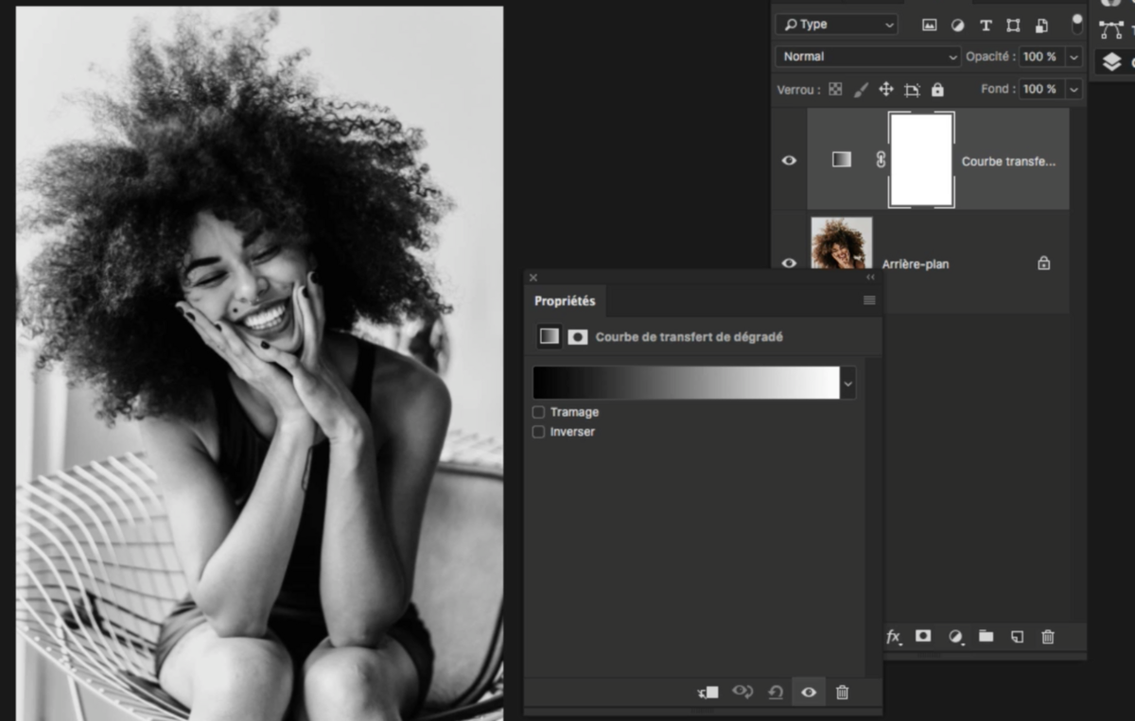Open the Propriétés panel menu

(x=869, y=300)
